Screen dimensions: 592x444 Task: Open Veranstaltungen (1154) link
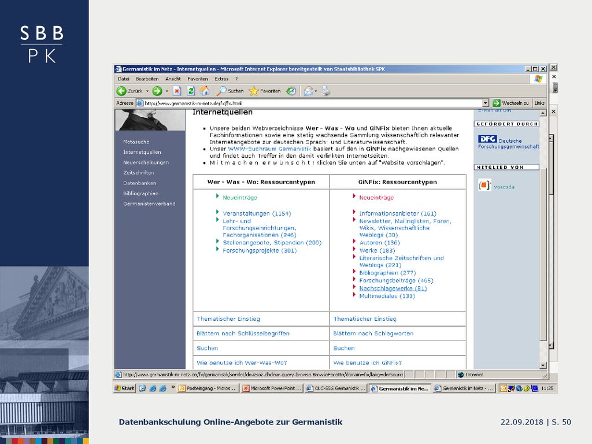tap(257, 213)
